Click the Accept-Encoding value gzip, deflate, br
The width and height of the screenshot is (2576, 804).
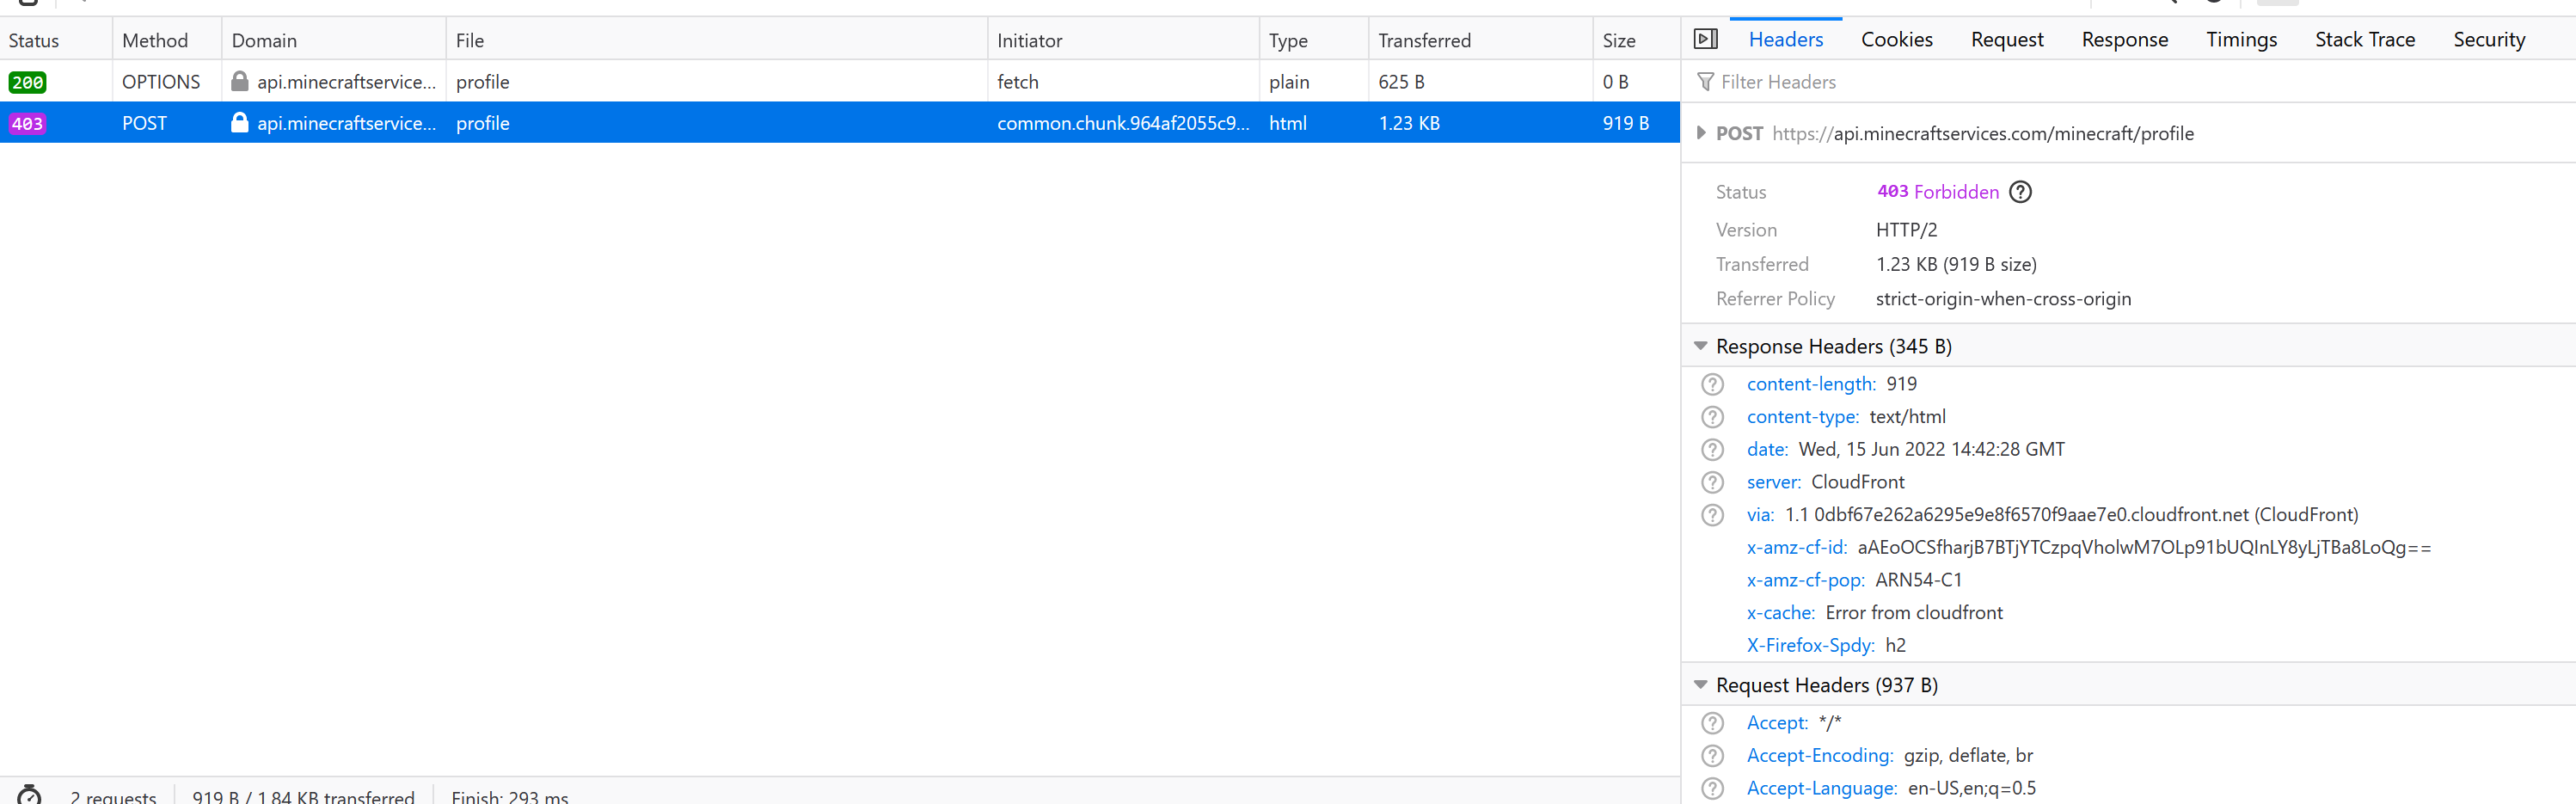pyautogui.click(x=1968, y=756)
